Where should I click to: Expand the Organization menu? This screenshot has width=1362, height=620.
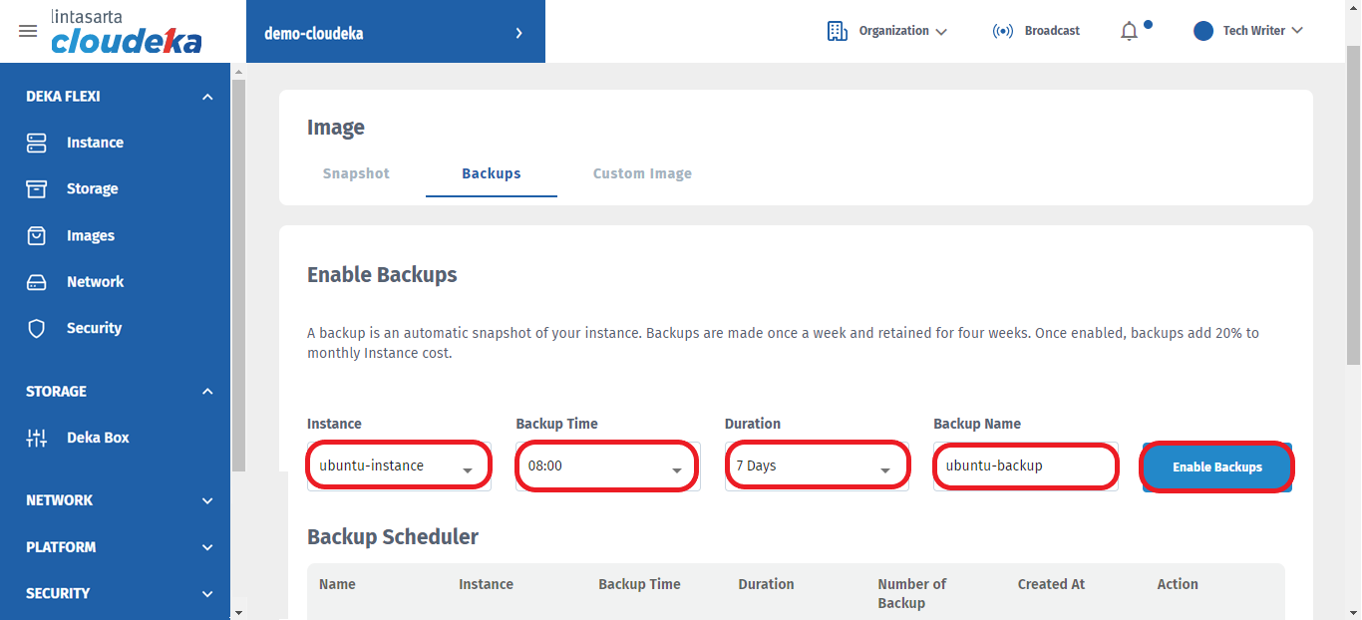(886, 31)
